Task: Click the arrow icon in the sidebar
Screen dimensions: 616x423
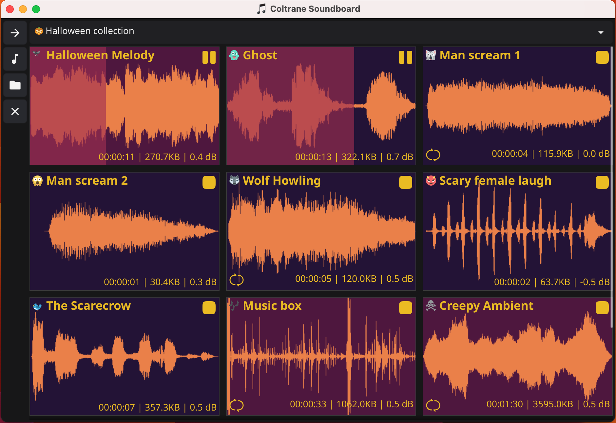Action: (15, 32)
